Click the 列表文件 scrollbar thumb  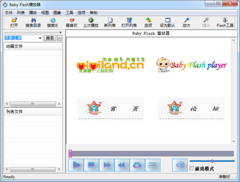(33, 169)
